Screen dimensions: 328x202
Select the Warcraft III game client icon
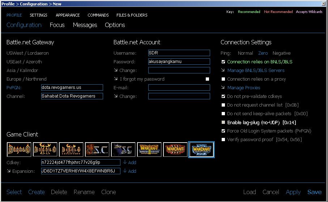175,149
